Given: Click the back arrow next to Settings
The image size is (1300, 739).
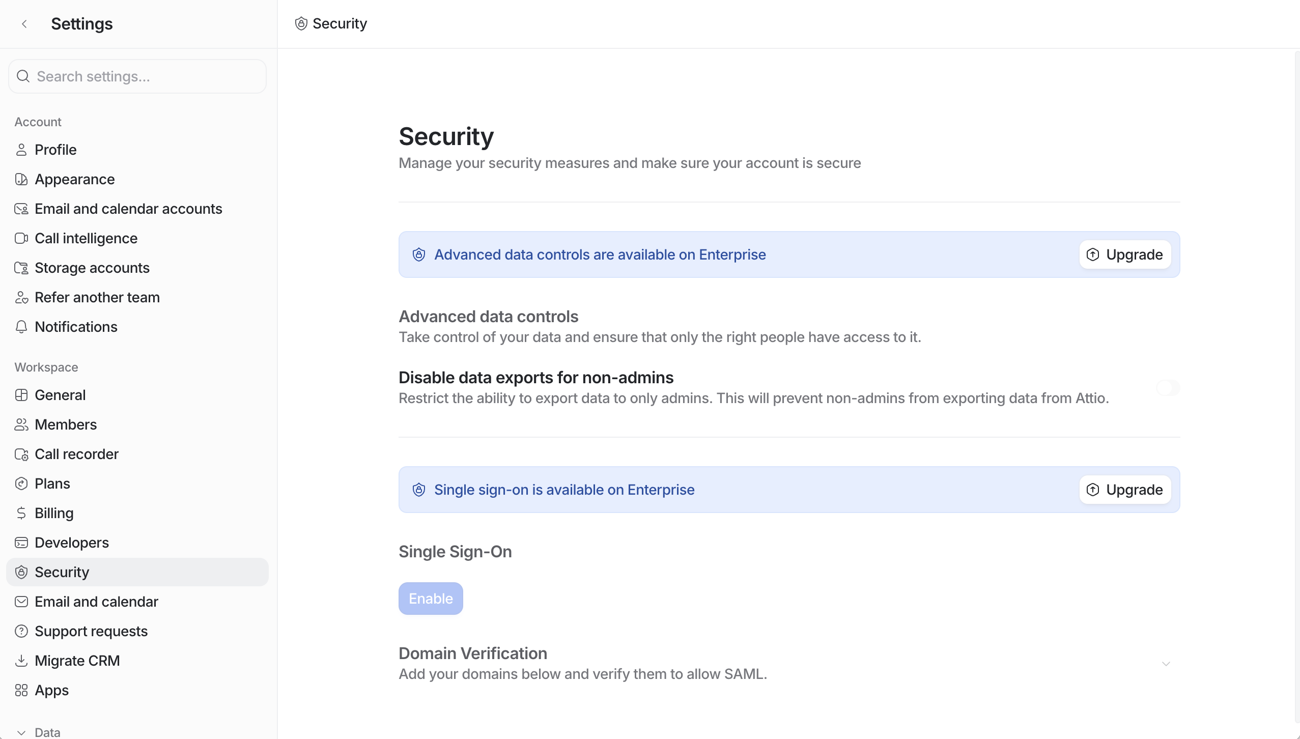Looking at the screenshot, I should pos(25,23).
